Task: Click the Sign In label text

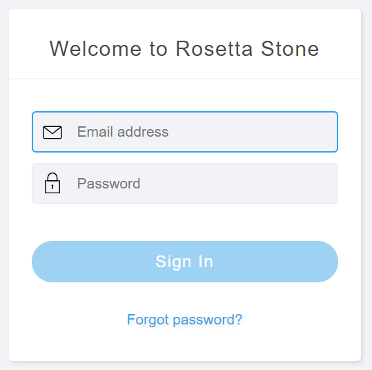Action: 184,262
